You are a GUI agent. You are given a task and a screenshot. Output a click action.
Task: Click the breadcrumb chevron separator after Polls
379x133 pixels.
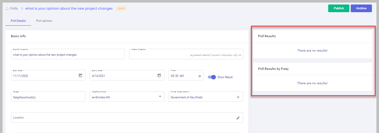(22, 8)
